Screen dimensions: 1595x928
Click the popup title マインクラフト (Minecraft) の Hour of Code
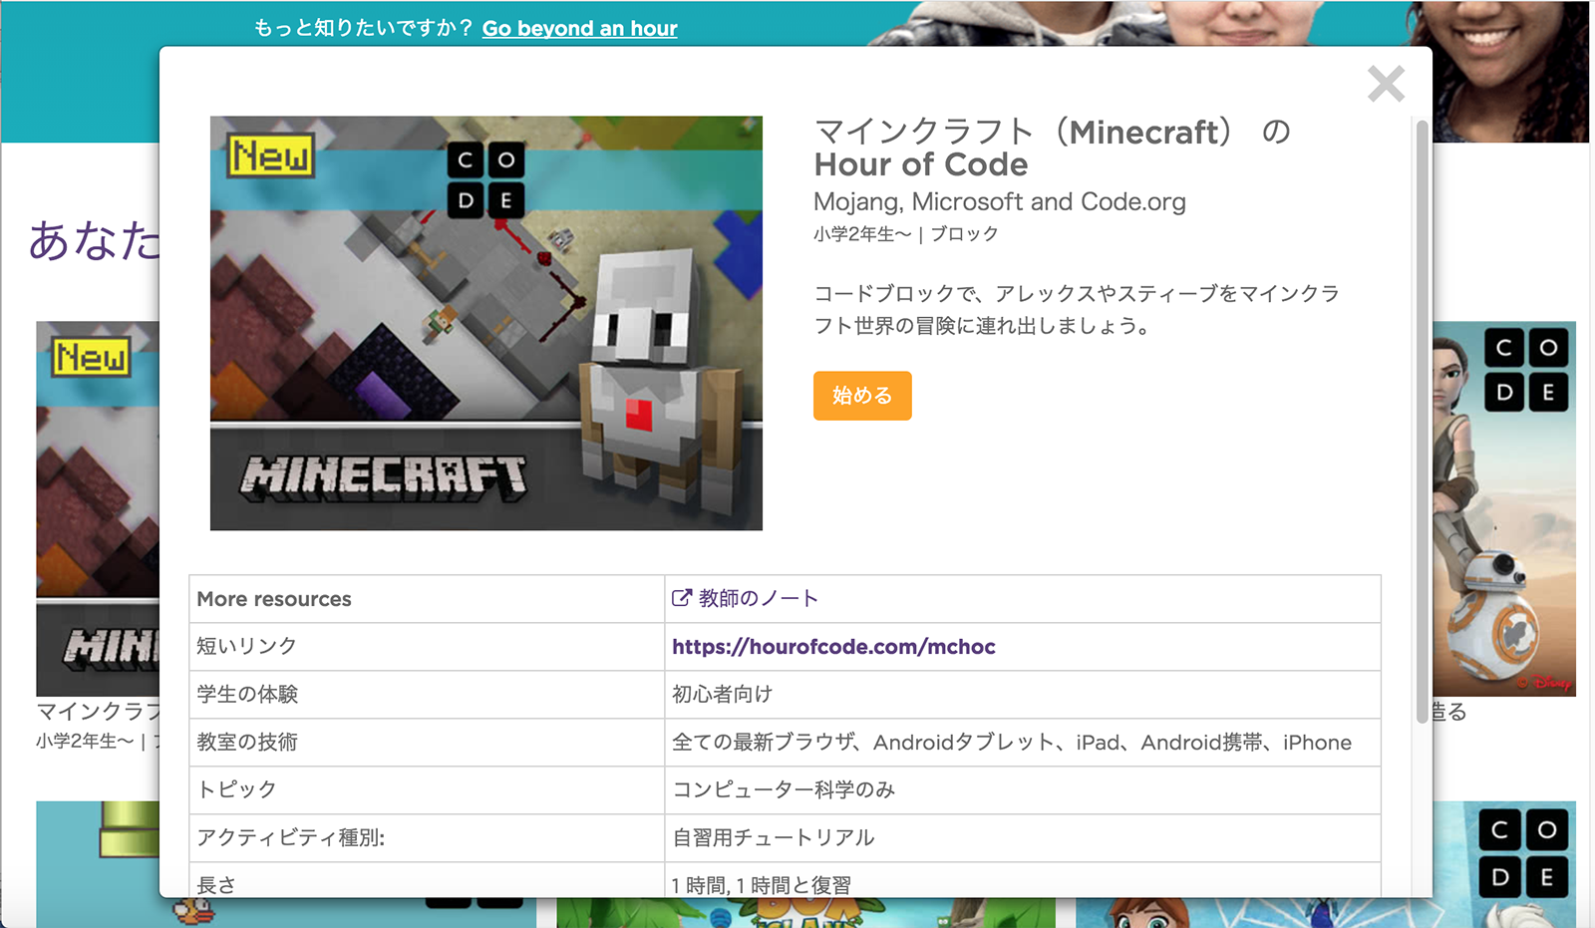pos(1052,148)
